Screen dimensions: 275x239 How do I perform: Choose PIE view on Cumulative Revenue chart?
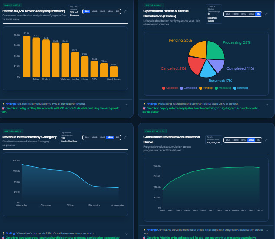click(259, 140)
